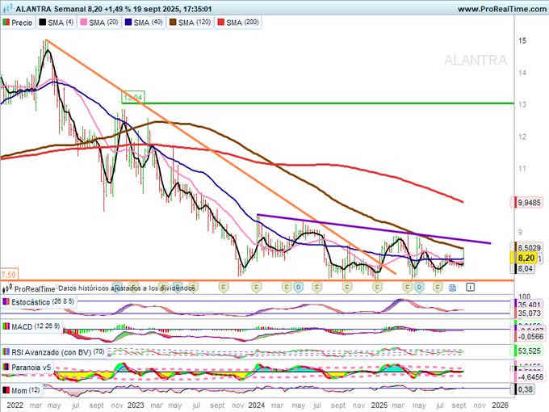Screen dimensions: 549x412
Task: Click the 2024 label on time axis
Action: [x=256, y=406]
